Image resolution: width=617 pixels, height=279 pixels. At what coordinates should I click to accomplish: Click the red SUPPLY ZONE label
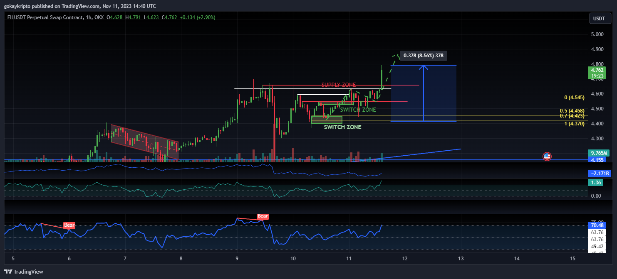339,85
